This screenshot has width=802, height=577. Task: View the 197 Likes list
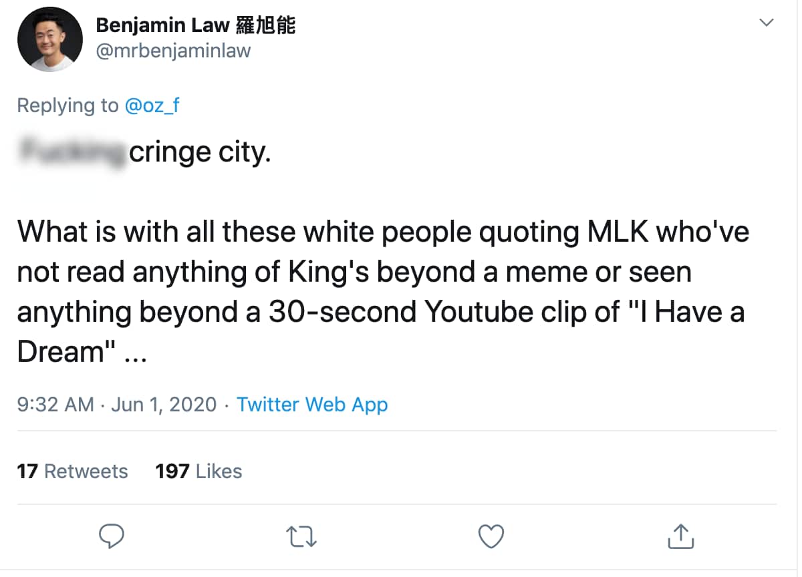click(x=198, y=471)
